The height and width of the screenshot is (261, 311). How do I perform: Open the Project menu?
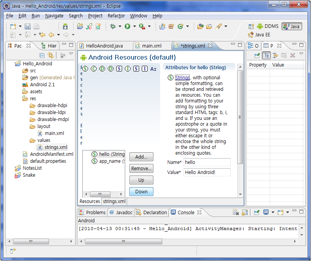95,16
